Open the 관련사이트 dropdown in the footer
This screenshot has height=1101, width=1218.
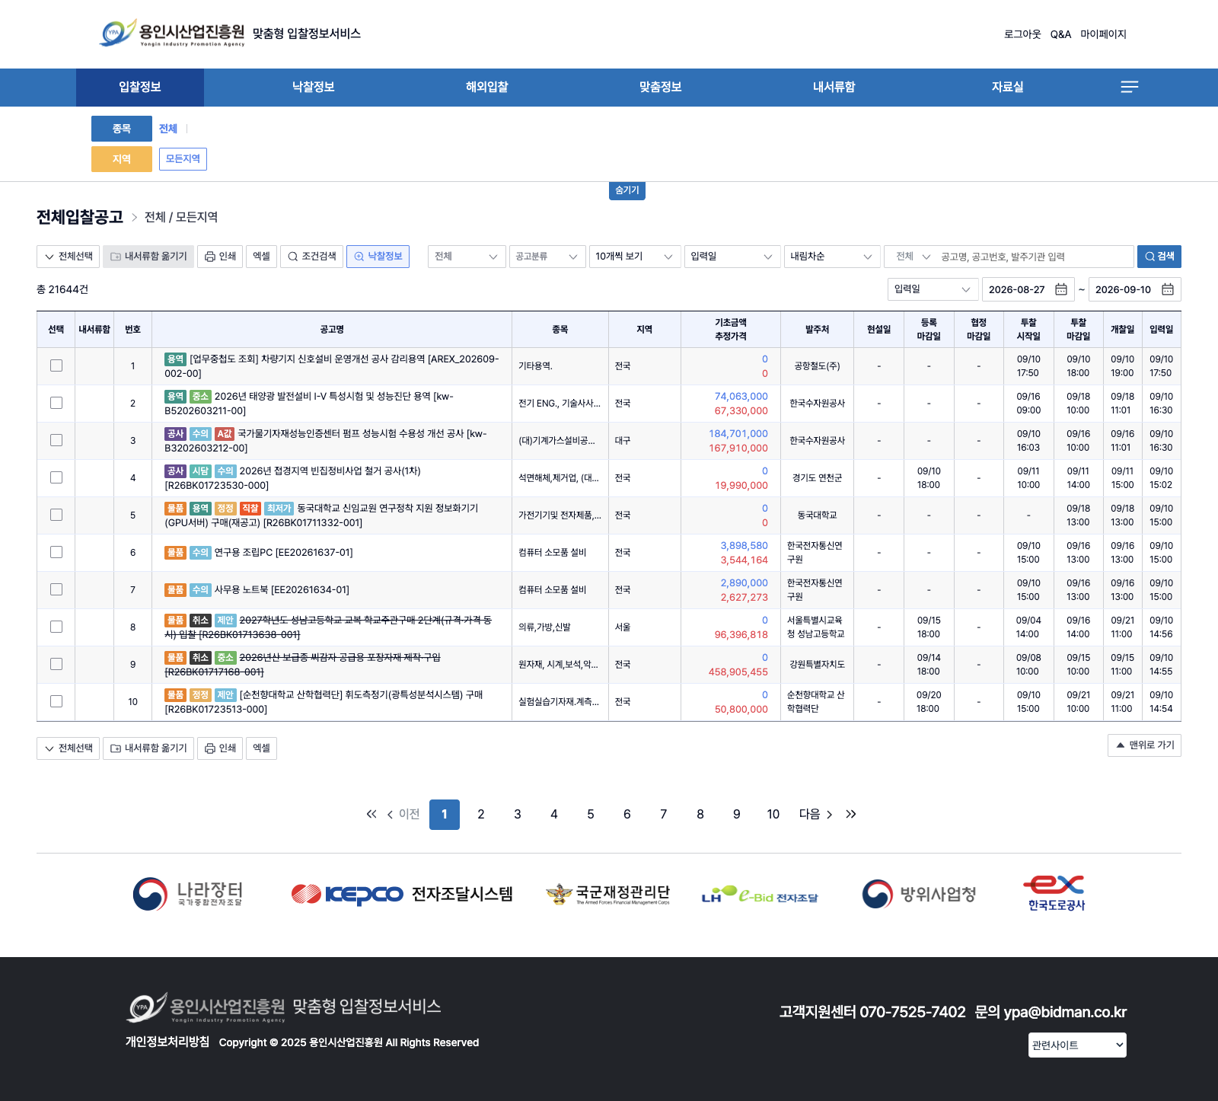(1077, 1045)
